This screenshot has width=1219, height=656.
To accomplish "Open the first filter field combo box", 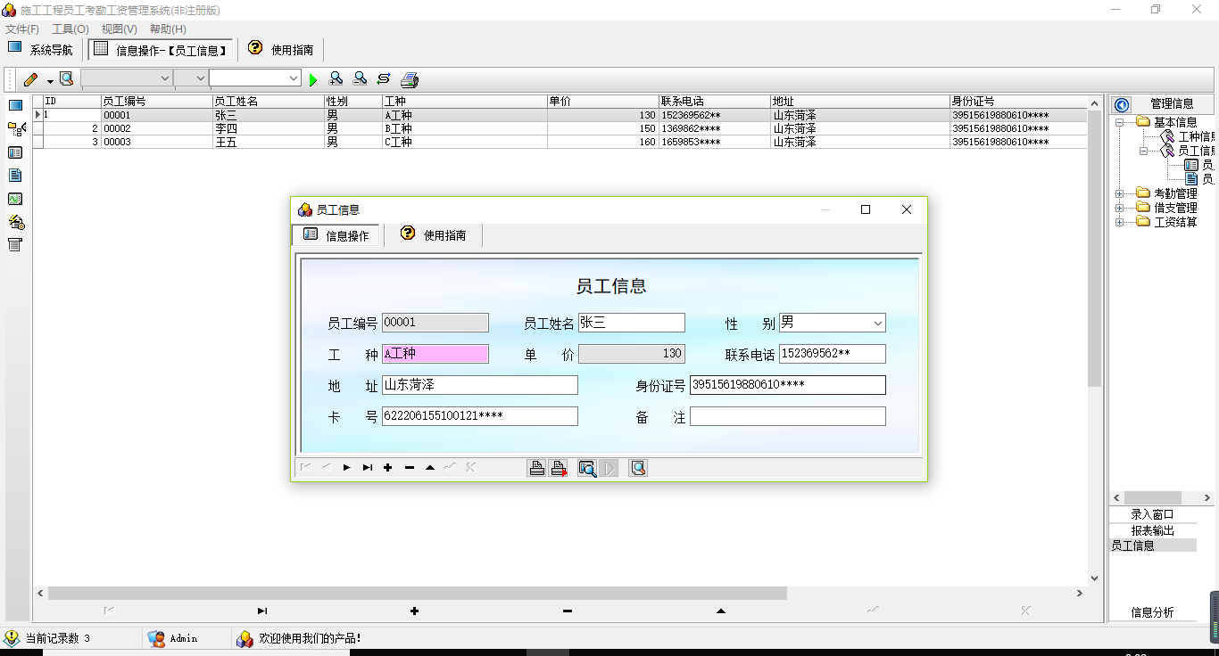I will [x=126, y=78].
